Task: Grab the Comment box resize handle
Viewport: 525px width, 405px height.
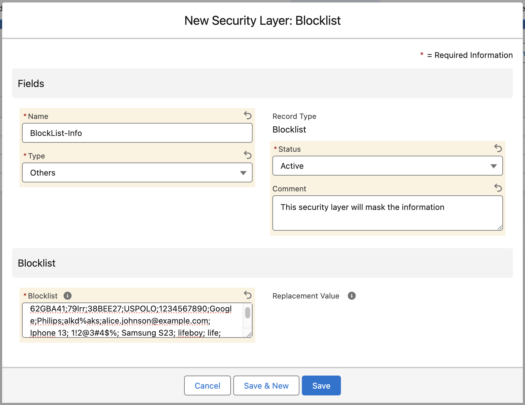Action: click(500, 228)
